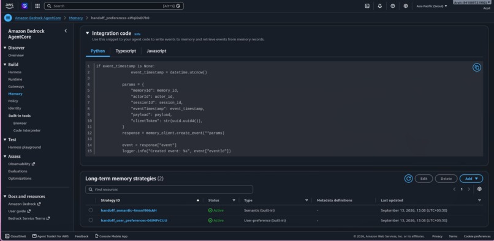Collapse the Integration code section

[x=88, y=33]
